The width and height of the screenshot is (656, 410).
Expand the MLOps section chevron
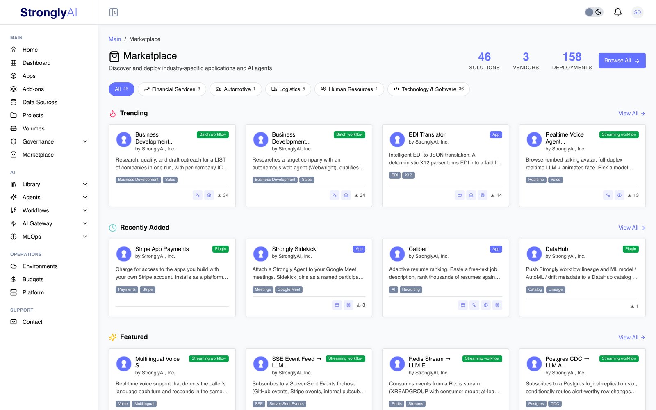click(x=85, y=237)
